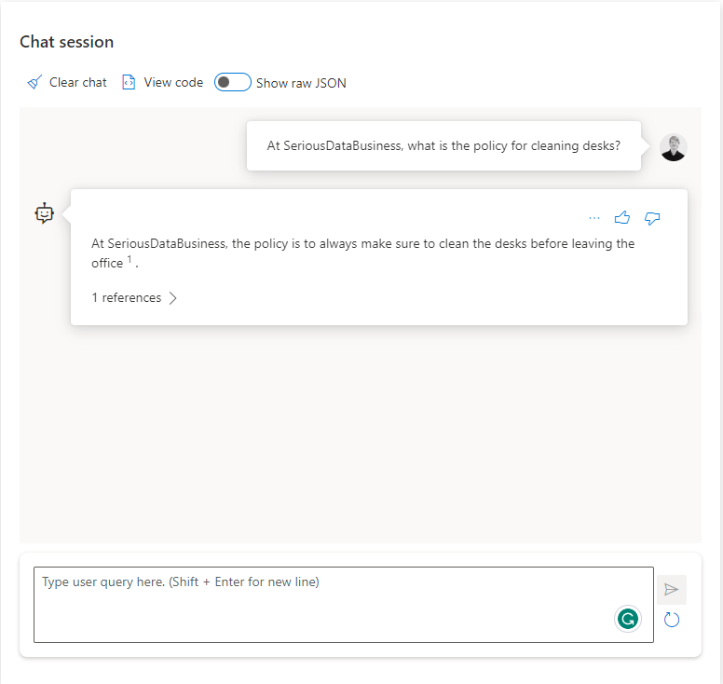Click the user profile photo
This screenshot has height=684, width=723.
pos(673,146)
